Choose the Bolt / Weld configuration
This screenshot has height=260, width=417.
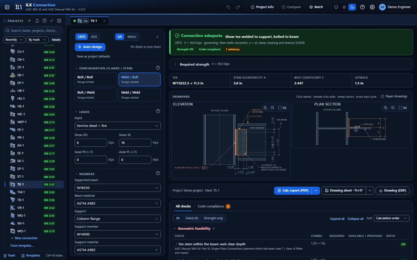96,95
